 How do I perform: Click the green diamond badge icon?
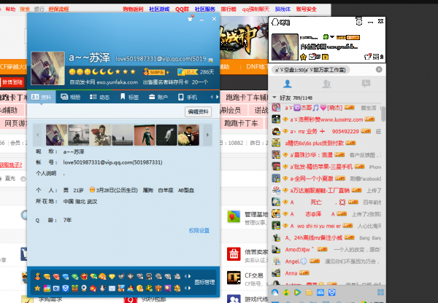click(74, 277)
